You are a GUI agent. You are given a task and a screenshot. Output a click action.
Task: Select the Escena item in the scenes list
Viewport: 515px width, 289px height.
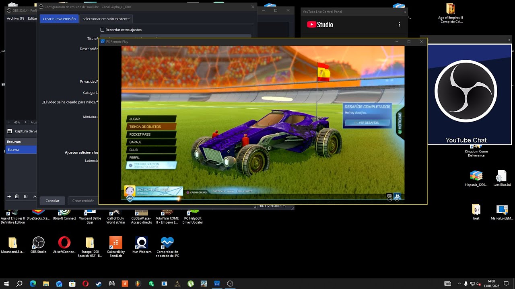click(x=21, y=150)
